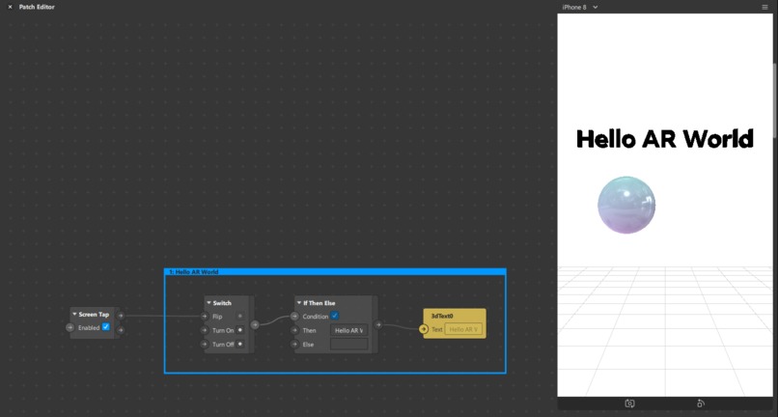Click the simulator camera capture icon
Screen dimensions: 778x417
click(x=629, y=403)
